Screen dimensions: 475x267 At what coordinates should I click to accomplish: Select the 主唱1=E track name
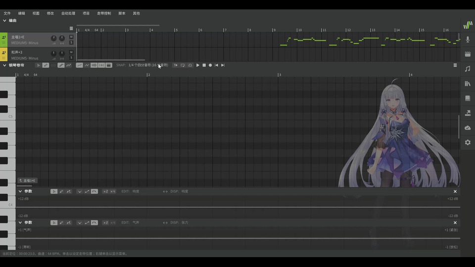(x=18, y=37)
